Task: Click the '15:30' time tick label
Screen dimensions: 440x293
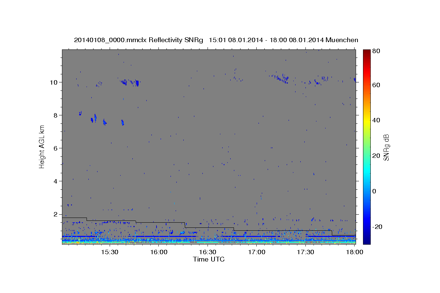Action: (x=110, y=252)
